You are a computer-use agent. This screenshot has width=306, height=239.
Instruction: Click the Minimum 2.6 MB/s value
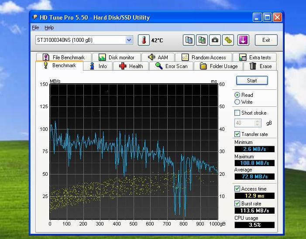[x=254, y=149]
